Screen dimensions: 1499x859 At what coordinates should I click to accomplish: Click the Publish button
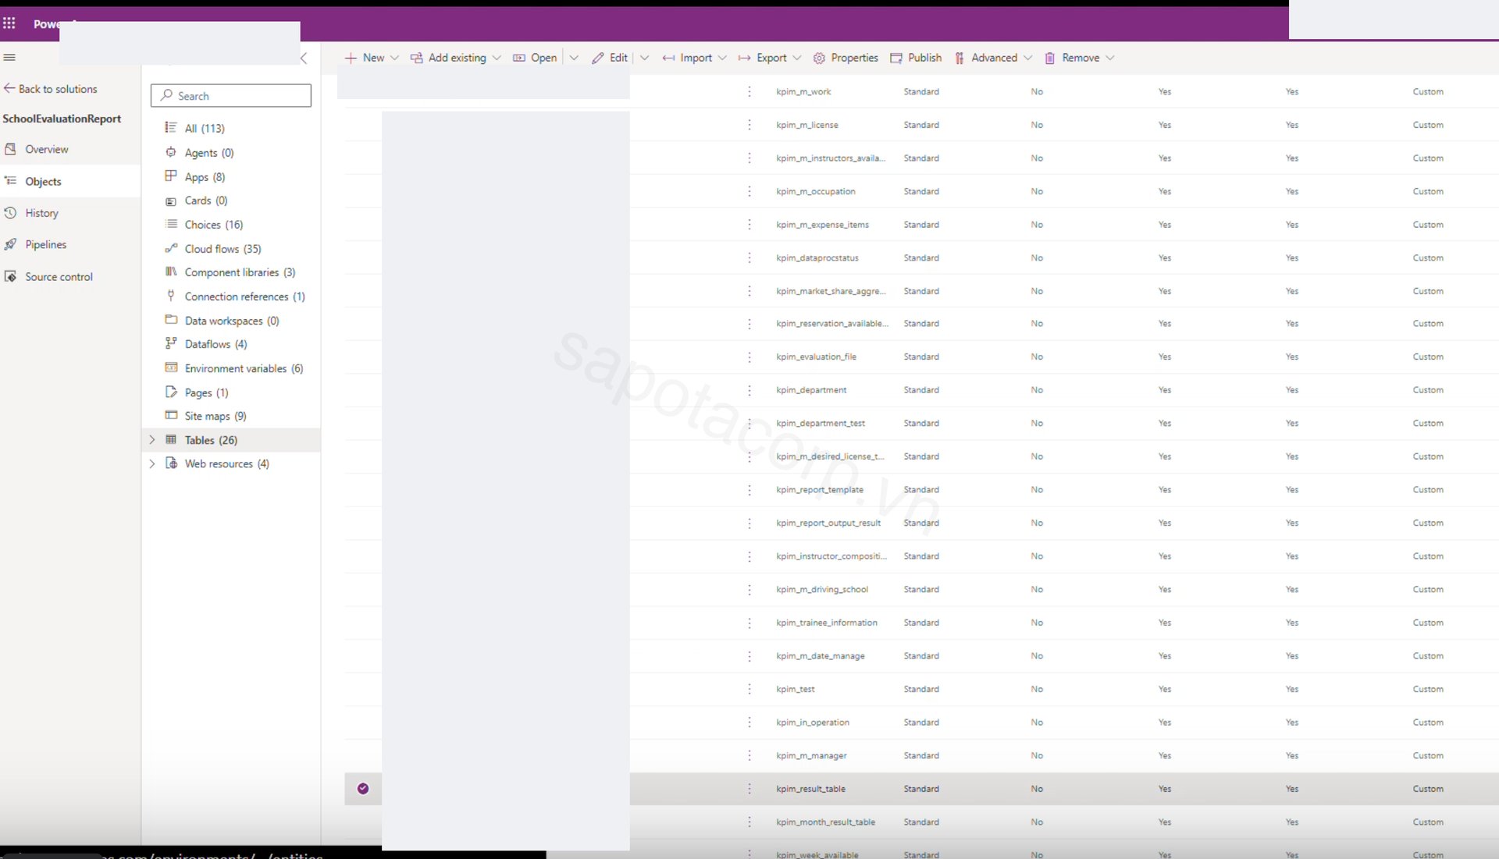click(x=916, y=58)
